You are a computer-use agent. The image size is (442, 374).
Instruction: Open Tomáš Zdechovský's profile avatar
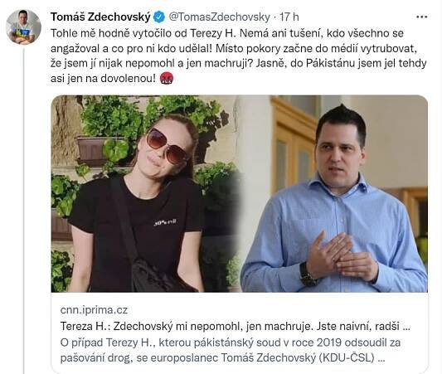pos(24,27)
